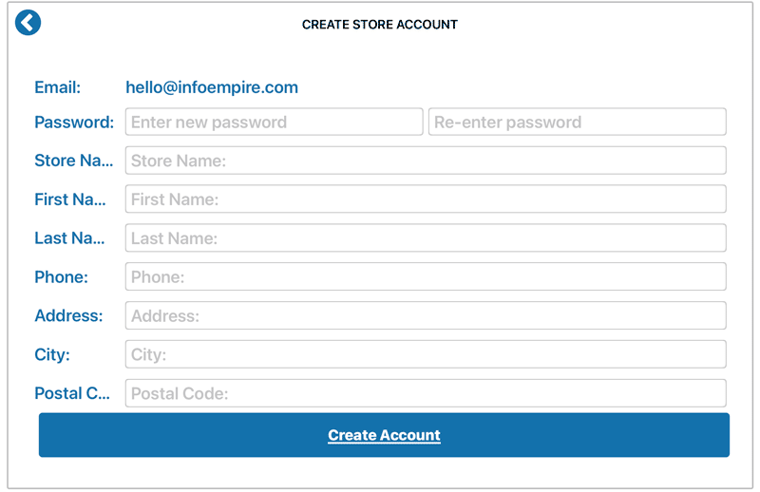Select the Phone input field

click(x=426, y=277)
